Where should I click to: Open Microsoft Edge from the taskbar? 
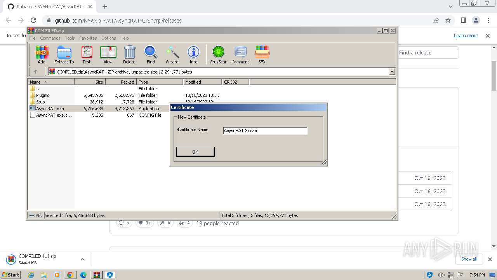coord(83,275)
